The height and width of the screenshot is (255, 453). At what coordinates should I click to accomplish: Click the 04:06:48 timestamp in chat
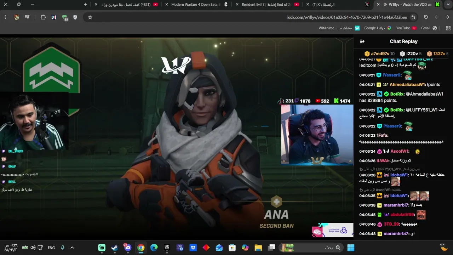367,234
